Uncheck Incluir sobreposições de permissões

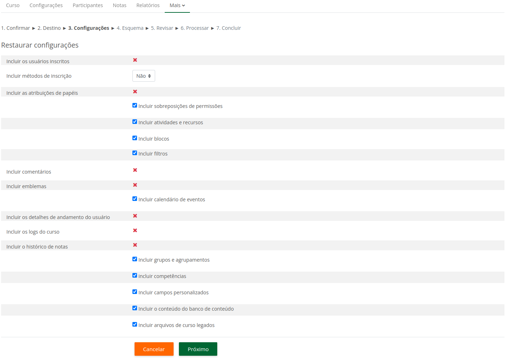tap(135, 105)
